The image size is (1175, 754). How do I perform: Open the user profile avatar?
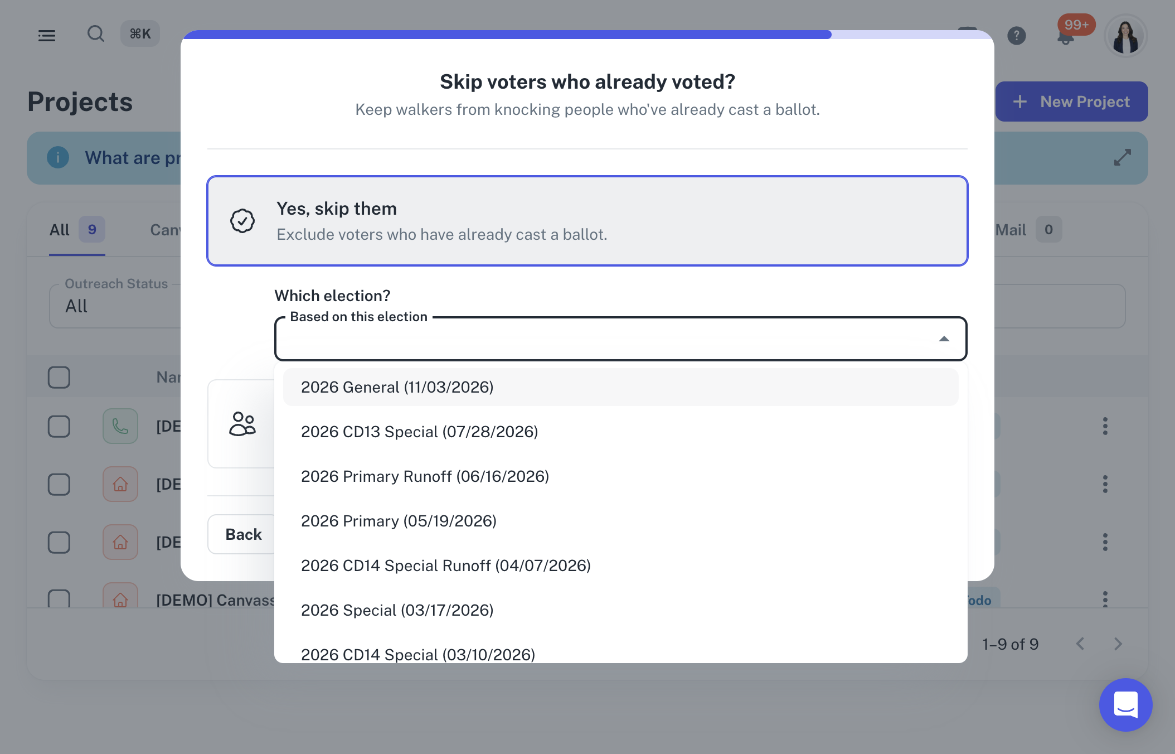coord(1125,36)
